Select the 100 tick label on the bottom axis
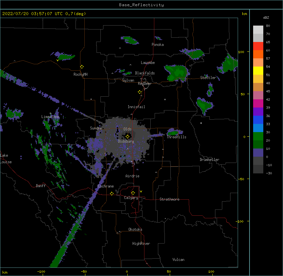Screen dimensions: 283x276 click(x=211, y=272)
